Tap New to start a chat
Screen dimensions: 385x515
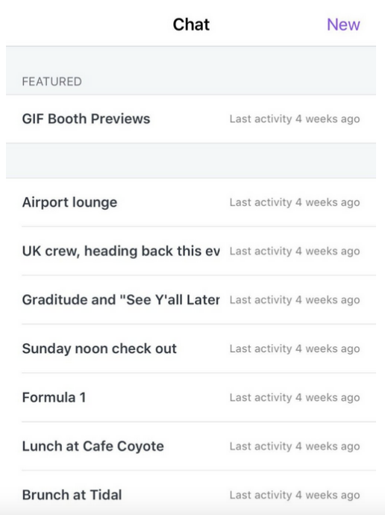point(343,25)
